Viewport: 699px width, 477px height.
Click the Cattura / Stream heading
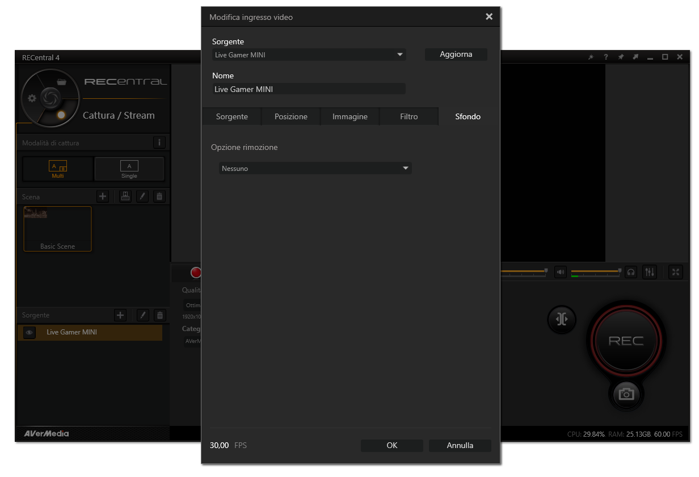(x=119, y=115)
